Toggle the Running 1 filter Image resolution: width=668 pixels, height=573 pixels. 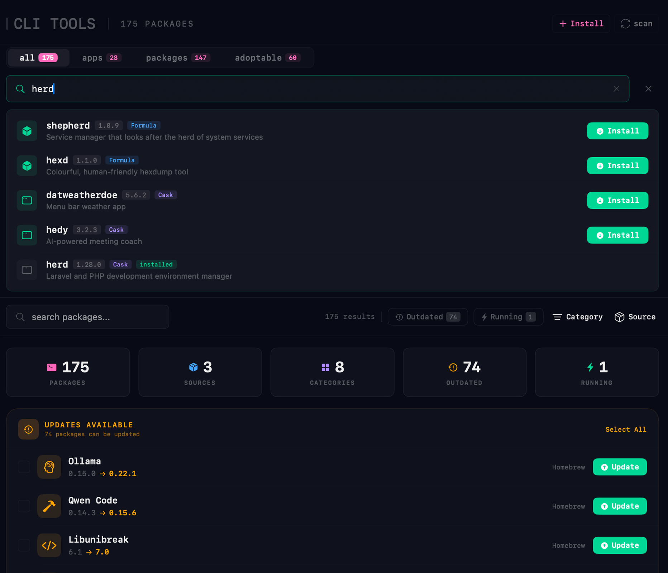(x=508, y=317)
